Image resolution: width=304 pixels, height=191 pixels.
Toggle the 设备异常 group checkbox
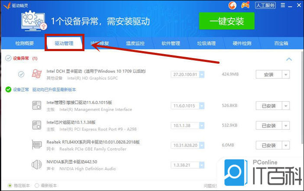point(8,58)
